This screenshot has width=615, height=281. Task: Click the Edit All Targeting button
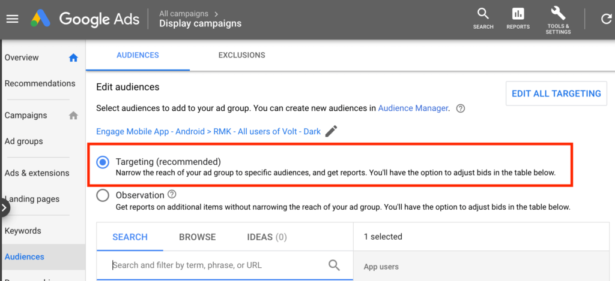[556, 93]
